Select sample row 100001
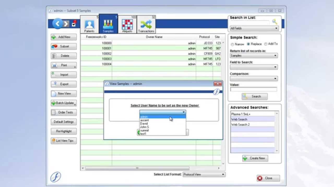Viewport: 334px width, 187px height. 151,48
